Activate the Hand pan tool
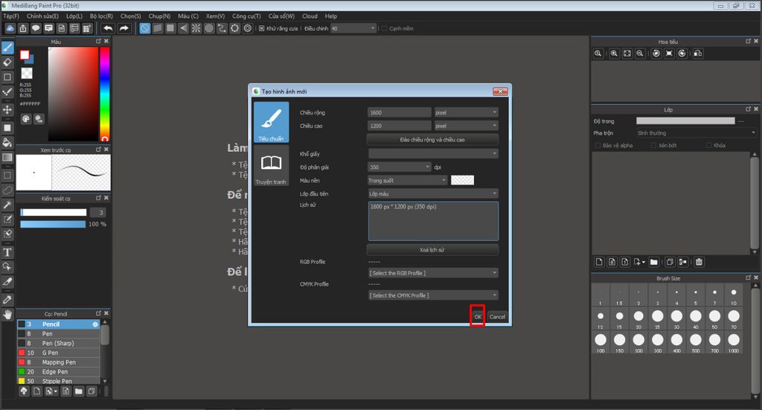 (7, 314)
